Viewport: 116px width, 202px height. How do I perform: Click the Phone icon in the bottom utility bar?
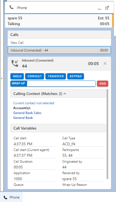(x=6, y=197)
